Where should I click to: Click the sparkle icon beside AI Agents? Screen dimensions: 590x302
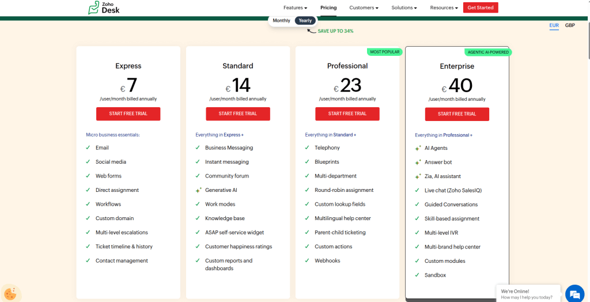point(418,148)
